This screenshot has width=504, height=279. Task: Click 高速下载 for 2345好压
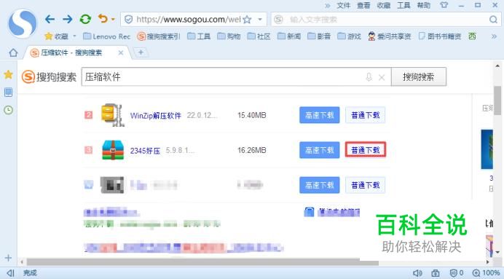click(320, 150)
